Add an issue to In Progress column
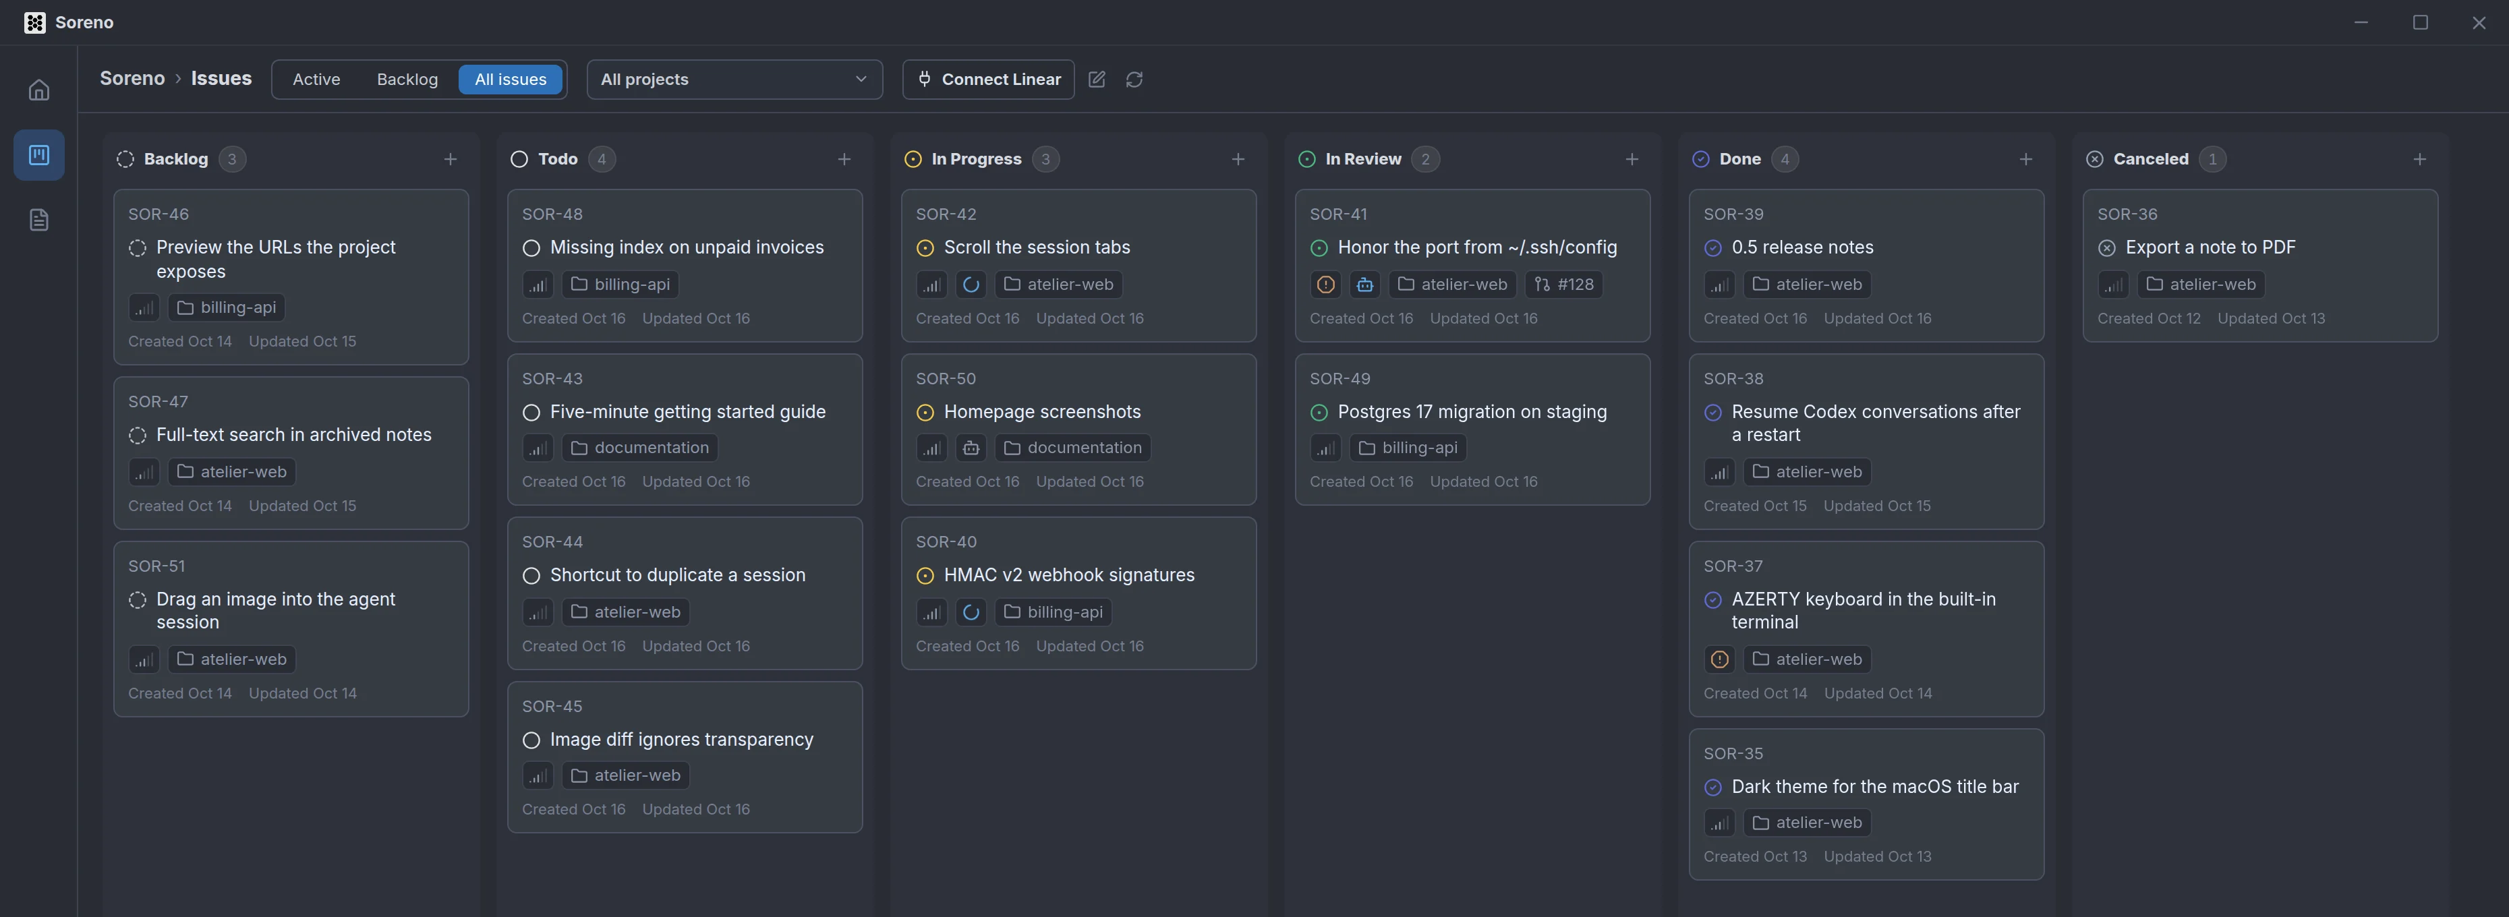The image size is (2509, 917). (1238, 160)
